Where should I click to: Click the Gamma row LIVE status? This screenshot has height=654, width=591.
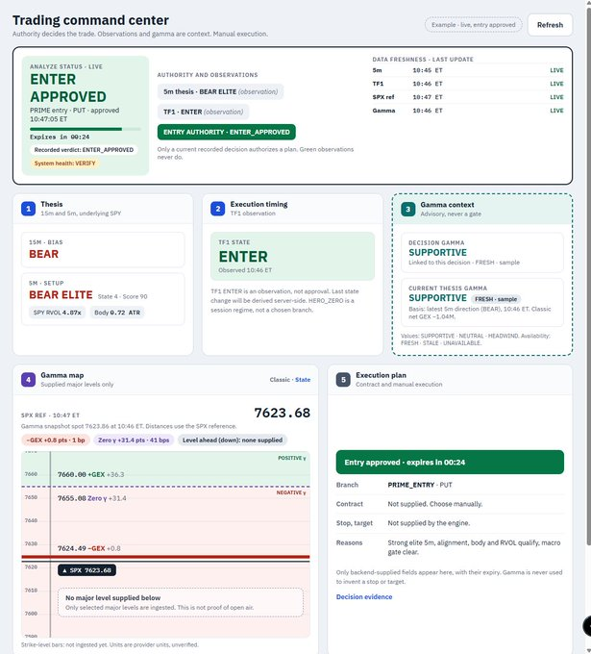tap(556, 111)
